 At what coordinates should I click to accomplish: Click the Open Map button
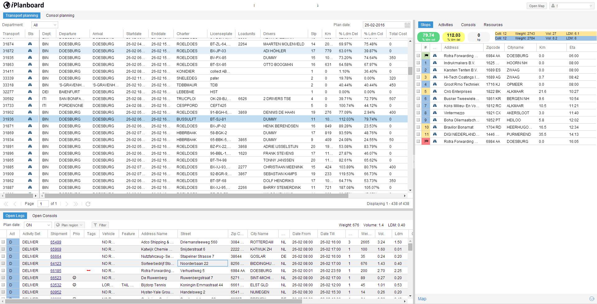point(536,6)
